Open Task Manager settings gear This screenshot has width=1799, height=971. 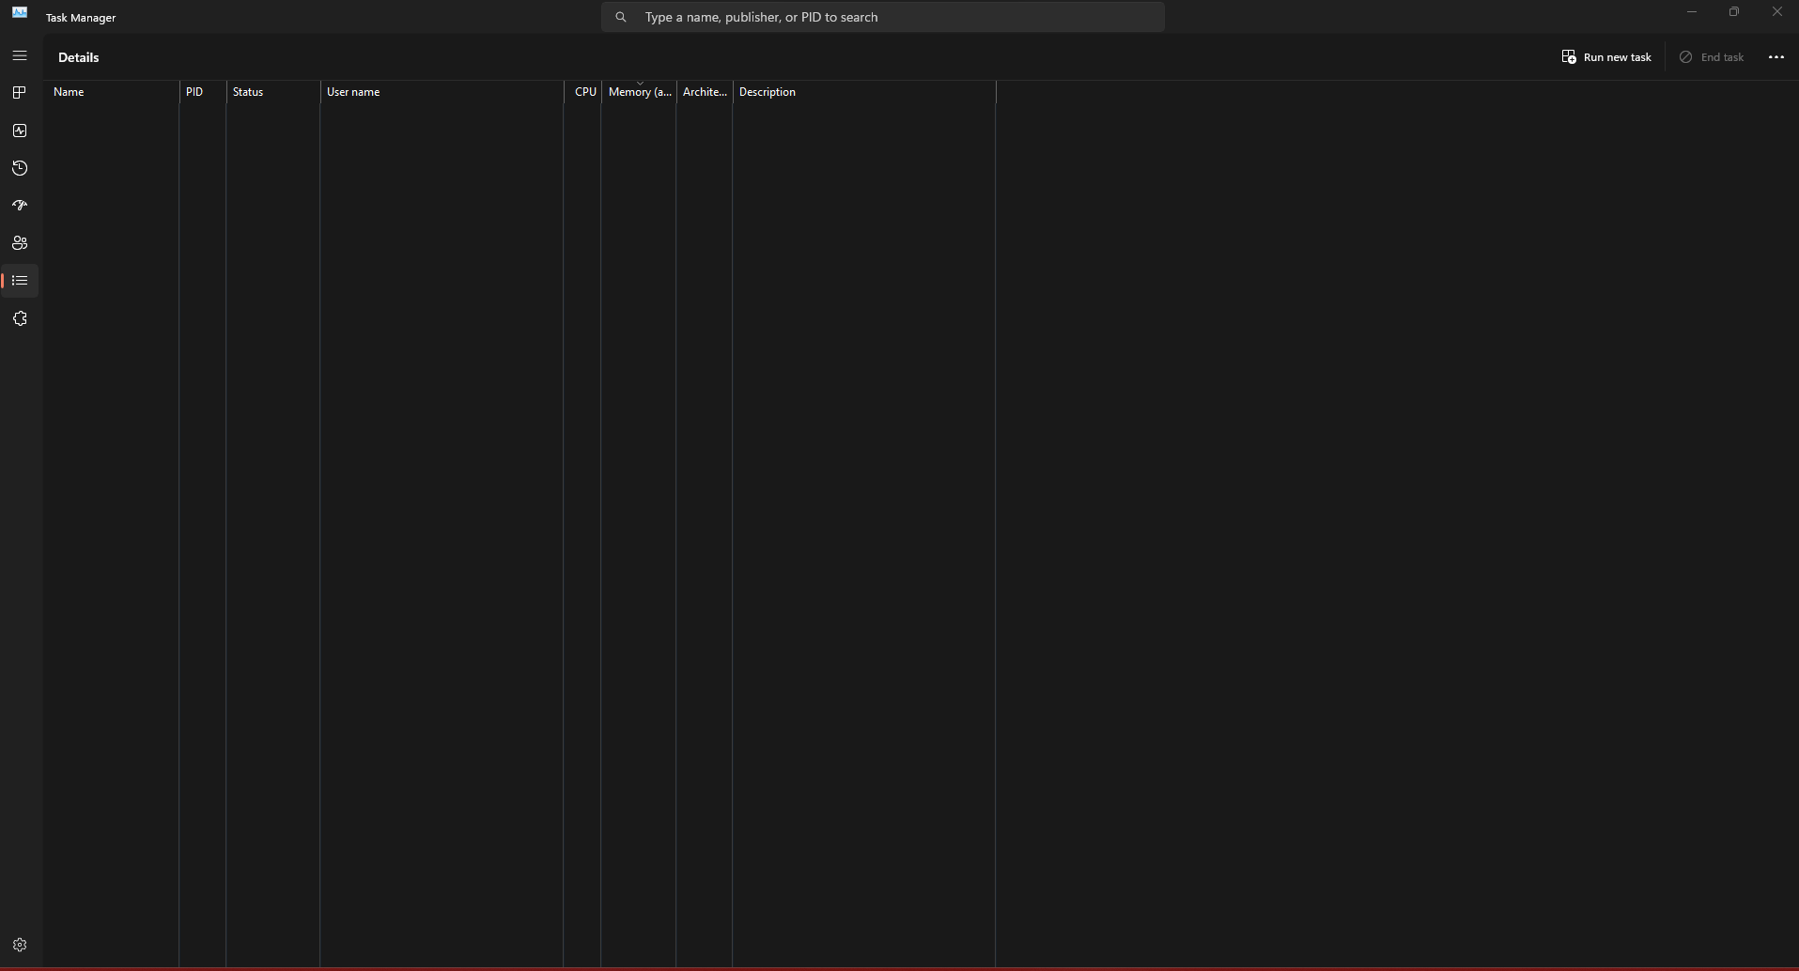[x=20, y=945]
